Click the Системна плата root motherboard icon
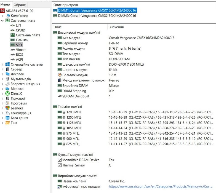Image resolution: width=216 pixels, height=193 pixels. coord(7,20)
